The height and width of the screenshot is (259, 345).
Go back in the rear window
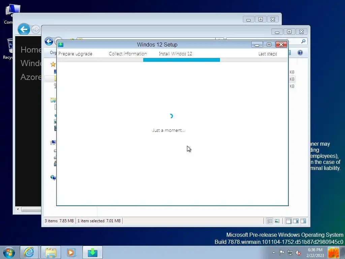coord(24,29)
